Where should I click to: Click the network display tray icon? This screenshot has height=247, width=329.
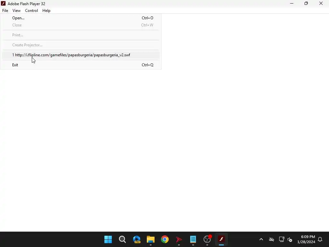(281, 239)
